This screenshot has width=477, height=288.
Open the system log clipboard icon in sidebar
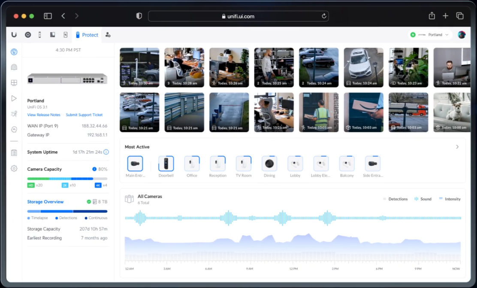click(14, 153)
